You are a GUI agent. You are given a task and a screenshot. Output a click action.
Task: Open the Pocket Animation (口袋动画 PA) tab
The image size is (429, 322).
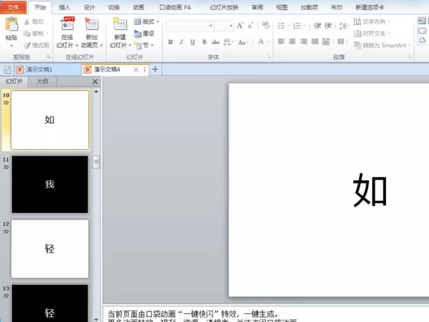point(175,7)
